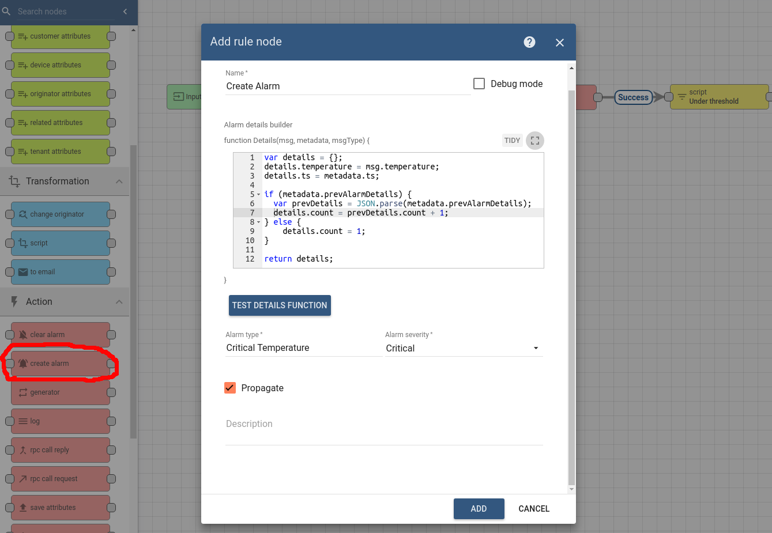
Task: Click the search nodes magnifier icon
Action: (x=6, y=12)
